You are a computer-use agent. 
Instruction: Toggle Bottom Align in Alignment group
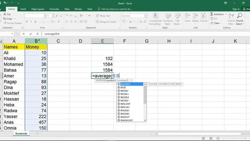(75, 16)
